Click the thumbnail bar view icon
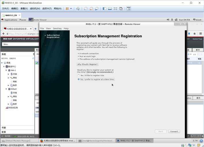Viewport: 204px width, 147px height. click(x=110, y=9)
